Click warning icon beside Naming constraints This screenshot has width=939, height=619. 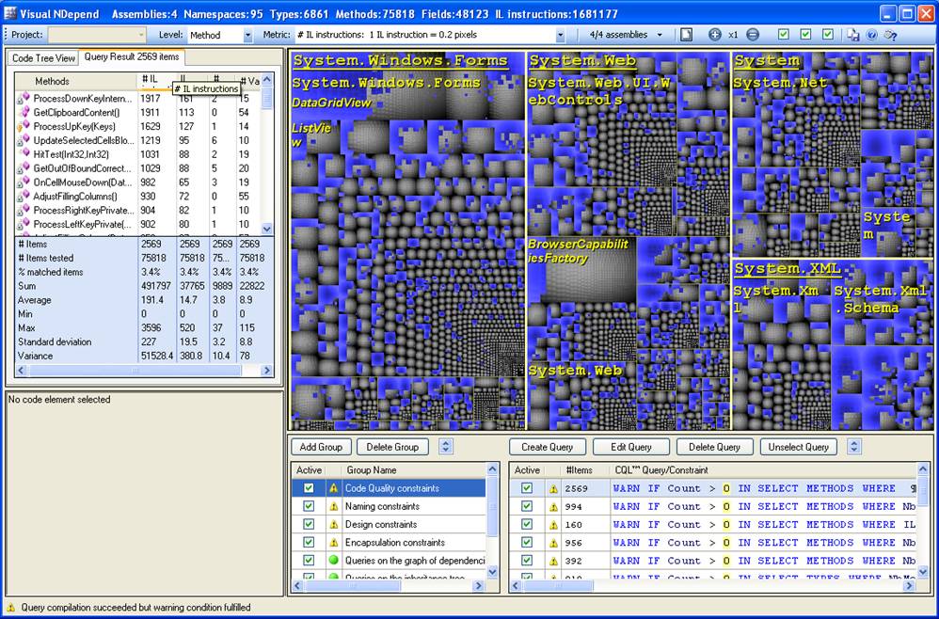pyautogui.click(x=333, y=506)
